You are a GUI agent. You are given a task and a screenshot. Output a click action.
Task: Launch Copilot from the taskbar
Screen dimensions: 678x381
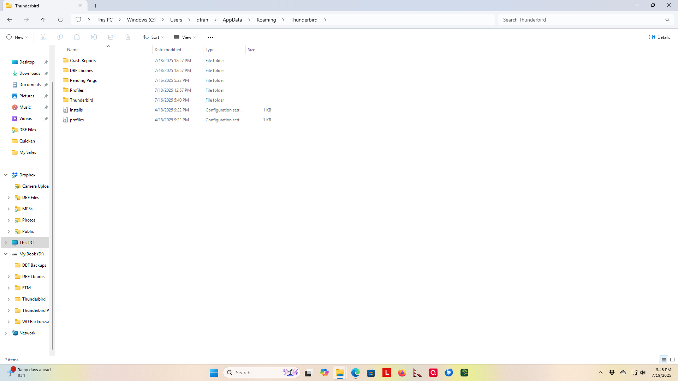coord(325,373)
